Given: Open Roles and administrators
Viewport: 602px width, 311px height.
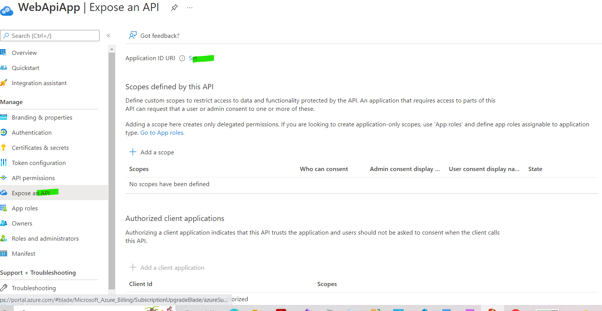Looking at the screenshot, I should click(45, 239).
